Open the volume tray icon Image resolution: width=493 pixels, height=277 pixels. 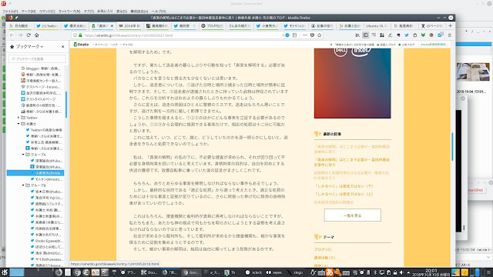click(x=401, y=272)
